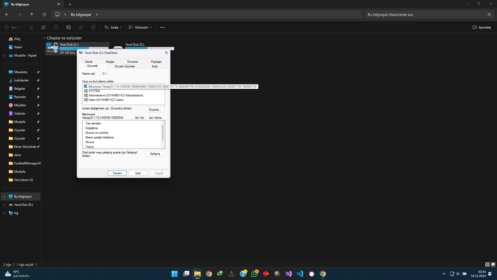The width and height of the screenshot is (497, 280).
Task: Open WhatsApp from taskbar
Action: (x=255, y=274)
